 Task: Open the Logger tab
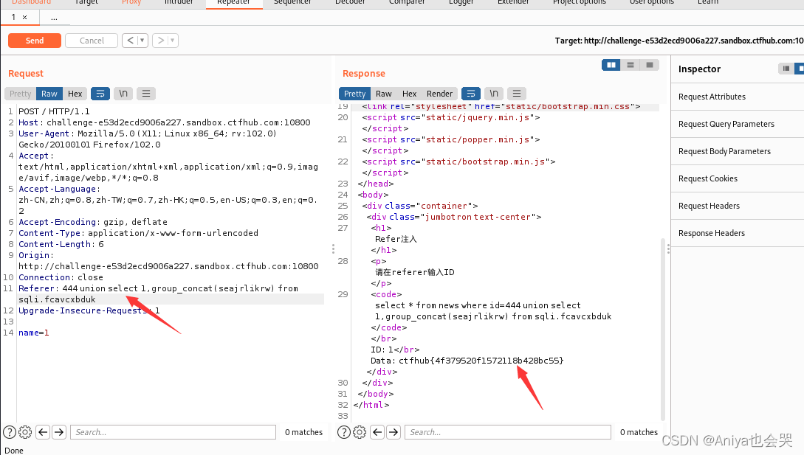coord(461,2)
